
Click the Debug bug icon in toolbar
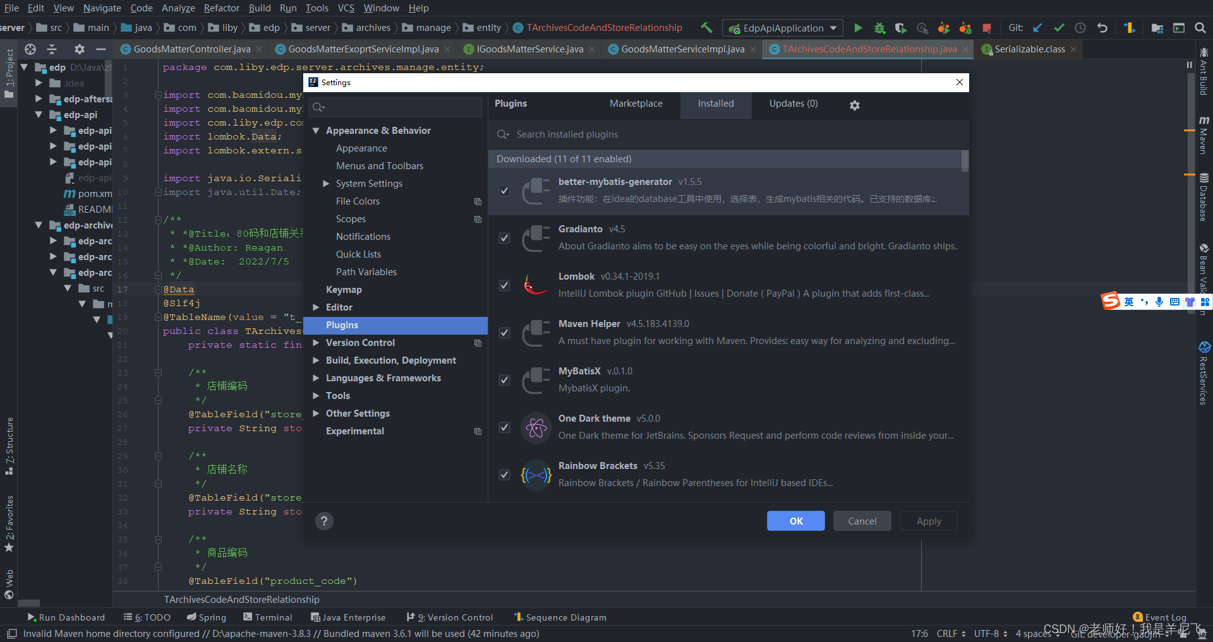point(879,28)
